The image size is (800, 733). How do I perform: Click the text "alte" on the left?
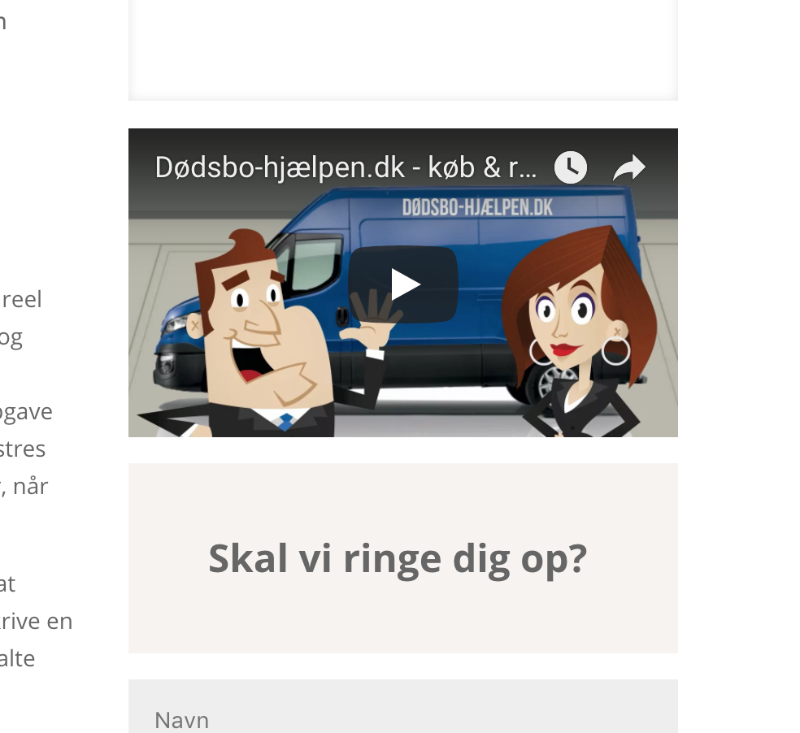(x=17, y=658)
